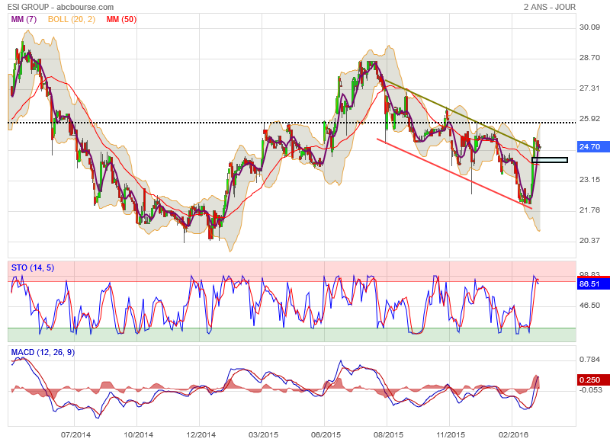Click the 46.50 stochastic axis label

[589, 305]
